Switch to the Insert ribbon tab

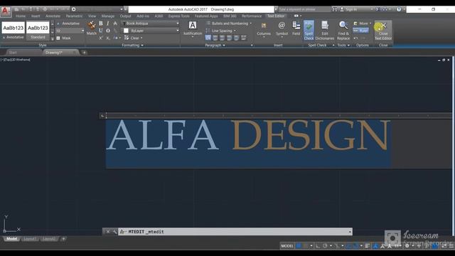[36, 16]
